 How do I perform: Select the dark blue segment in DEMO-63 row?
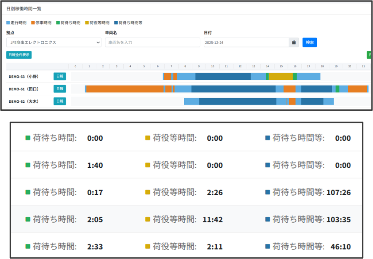click(223, 77)
